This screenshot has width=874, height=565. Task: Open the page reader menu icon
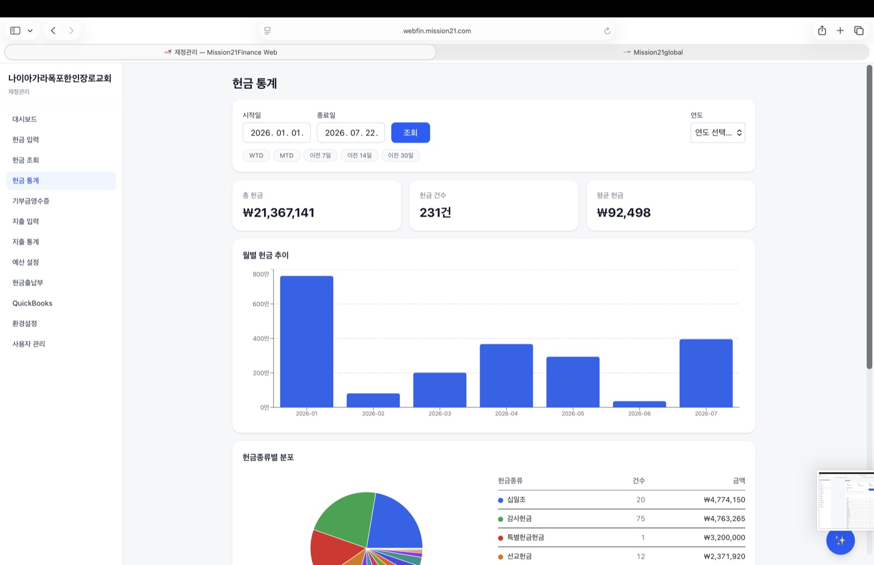[267, 31]
